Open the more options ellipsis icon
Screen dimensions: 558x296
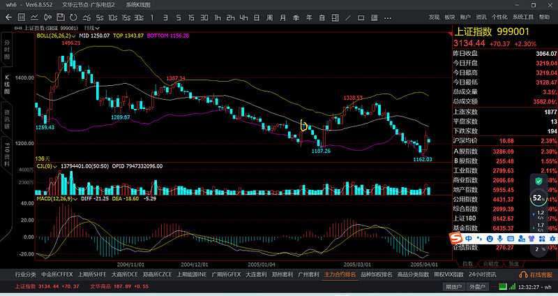[388, 18]
